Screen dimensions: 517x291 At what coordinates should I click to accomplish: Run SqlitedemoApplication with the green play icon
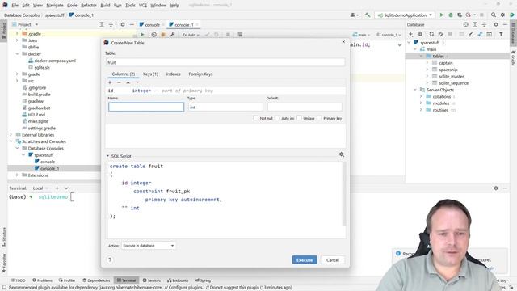tap(442, 15)
